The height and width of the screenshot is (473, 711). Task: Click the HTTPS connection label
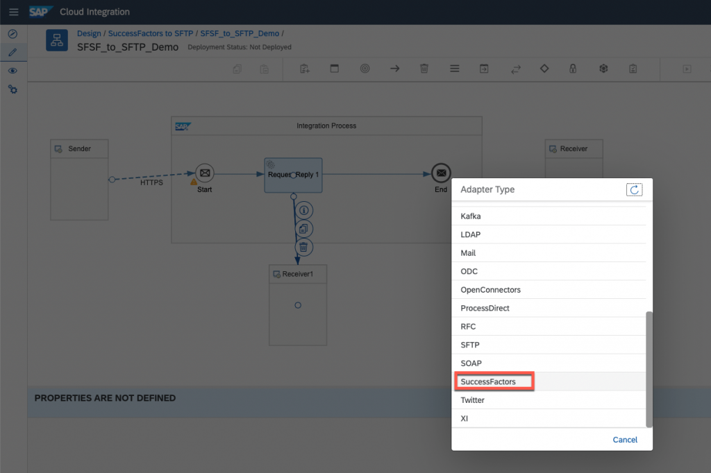coord(151,182)
